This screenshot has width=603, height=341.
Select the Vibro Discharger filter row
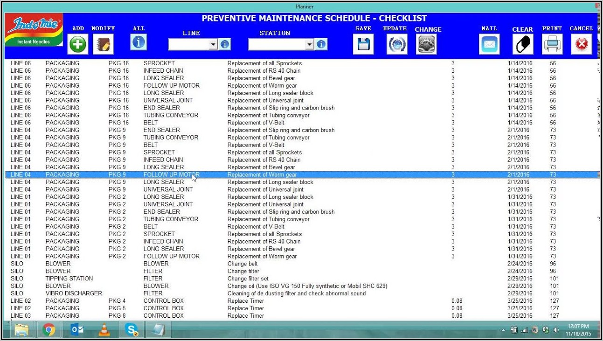(187, 293)
